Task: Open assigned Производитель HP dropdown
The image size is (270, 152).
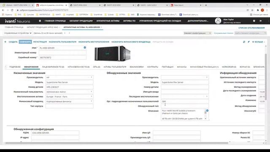Action: [91, 77]
